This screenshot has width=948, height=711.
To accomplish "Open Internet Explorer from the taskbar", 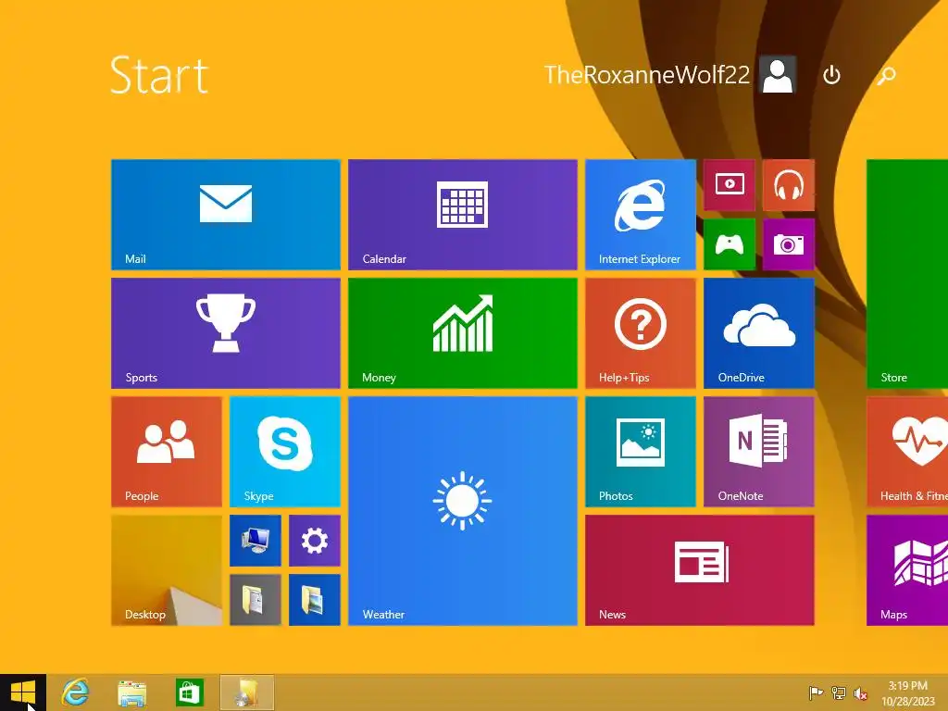I will (x=76, y=692).
